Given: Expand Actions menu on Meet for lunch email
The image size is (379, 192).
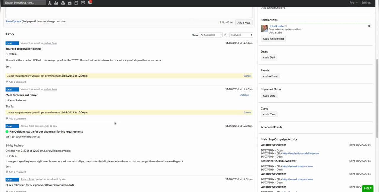Looking at the screenshot, I should click(245, 95).
